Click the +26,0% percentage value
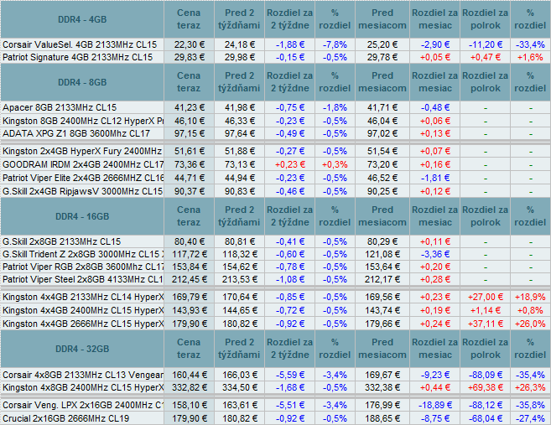The width and height of the screenshot is (551, 425). tap(530, 324)
